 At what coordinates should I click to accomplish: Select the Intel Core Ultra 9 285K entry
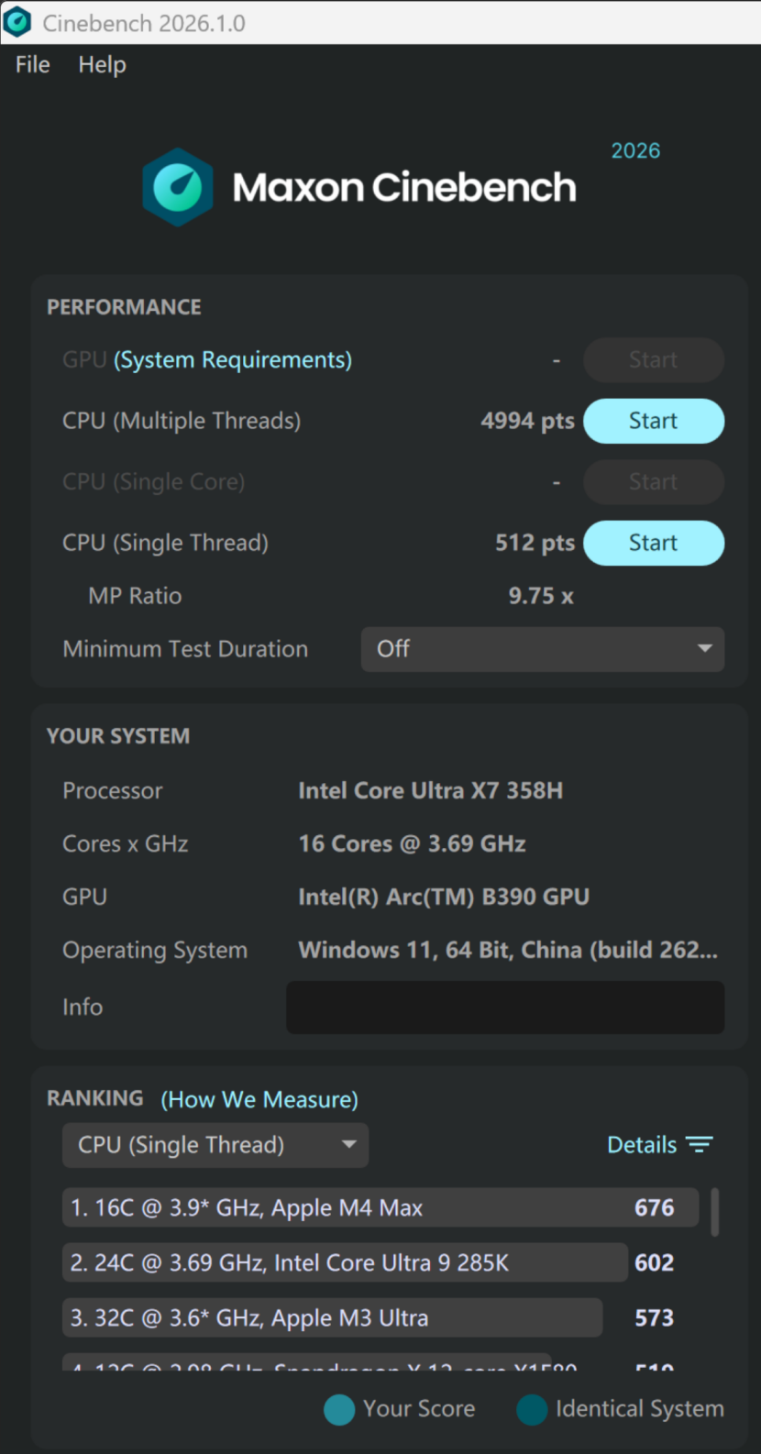[345, 1263]
